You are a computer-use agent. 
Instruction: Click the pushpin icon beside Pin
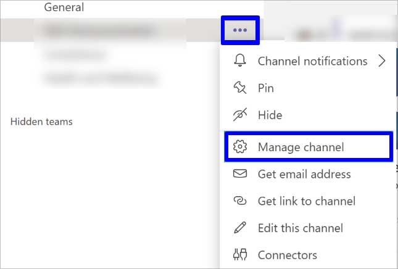tap(240, 88)
